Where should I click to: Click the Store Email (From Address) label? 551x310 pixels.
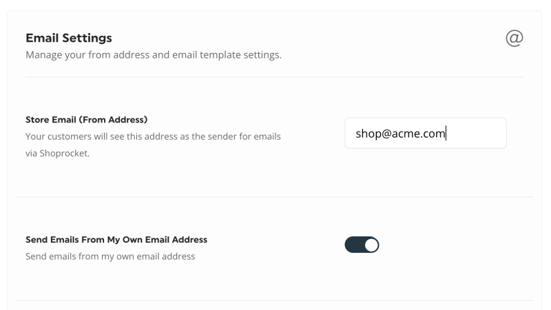pyautogui.click(x=87, y=120)
